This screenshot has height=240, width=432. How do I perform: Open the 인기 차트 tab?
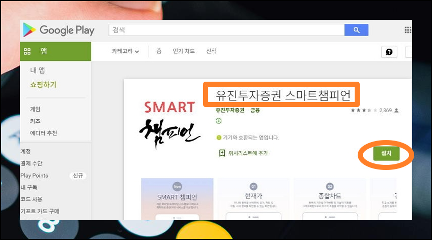pyautogui.click(x=184, y=51)
